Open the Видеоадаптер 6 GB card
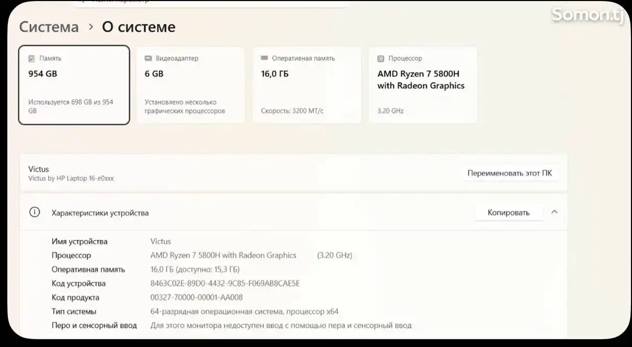632x347 pixels. click(191, 85)
